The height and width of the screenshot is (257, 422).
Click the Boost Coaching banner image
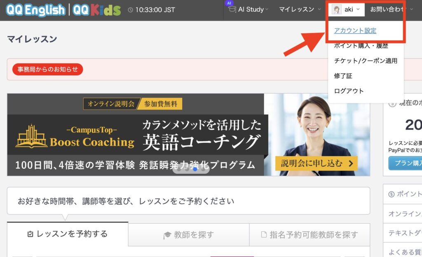(188, 135)
